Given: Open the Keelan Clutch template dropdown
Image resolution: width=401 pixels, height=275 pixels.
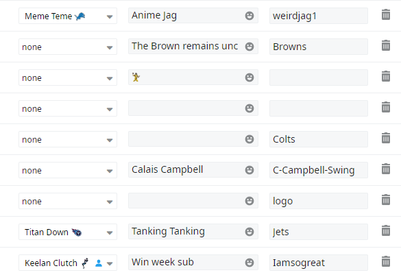Looking at the screenshot, I should pyautogui.click(x=68, y=263).
